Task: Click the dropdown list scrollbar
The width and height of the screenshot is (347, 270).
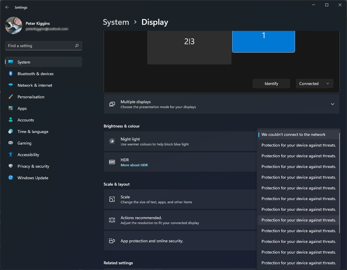Action: pyautogui.click(x=339, y=182)
